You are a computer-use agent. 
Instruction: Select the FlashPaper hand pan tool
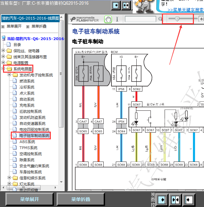[108, 19]
